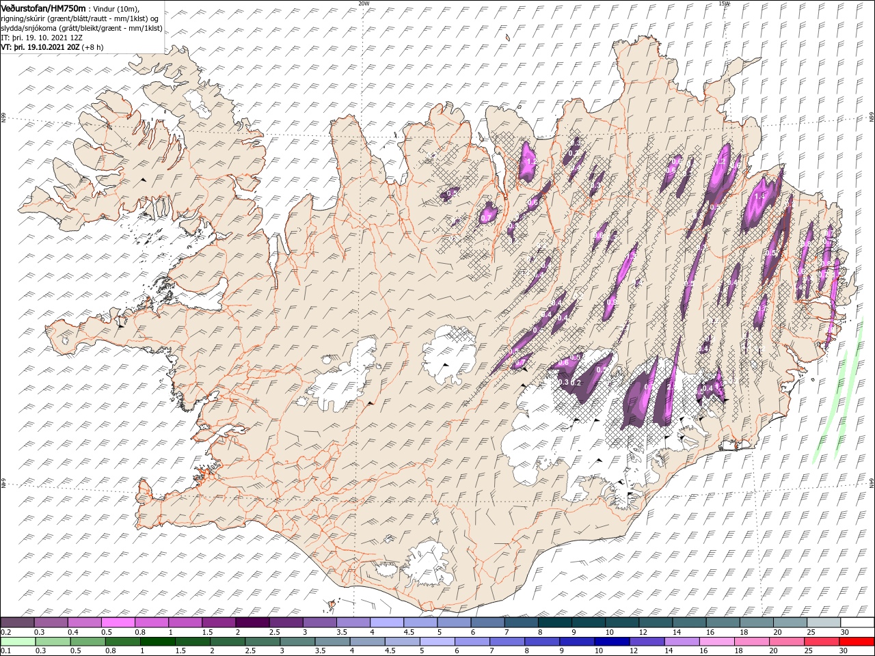This screenshot has height=656, width=875.
Task: Select lower legend swatch between 4 and 4.5
Action: click(x=368, y=642)
